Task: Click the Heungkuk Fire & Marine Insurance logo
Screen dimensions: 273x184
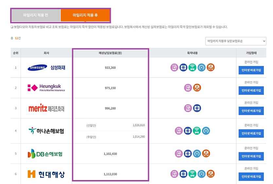Action: pos(46,88)
